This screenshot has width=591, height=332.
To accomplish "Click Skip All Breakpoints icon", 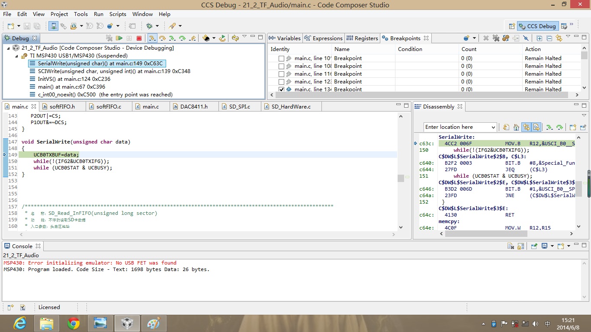I will (x=526, y=38).
